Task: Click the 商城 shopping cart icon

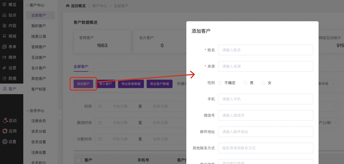Action: click(4, 36)
